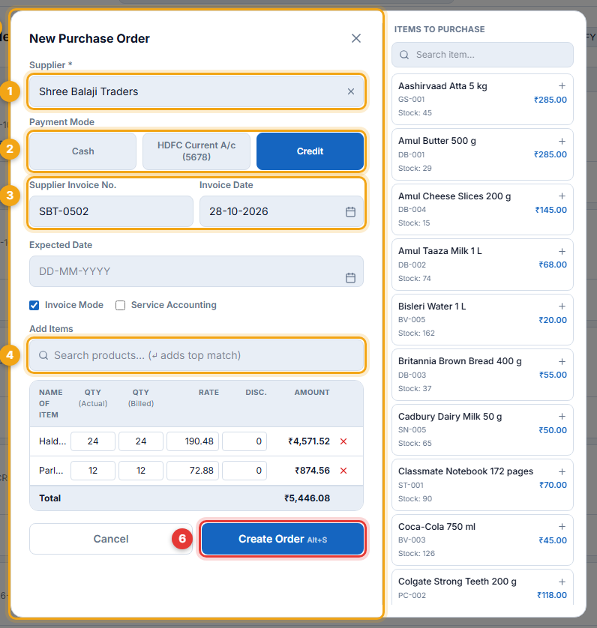Edit billed qty 12 in Parl... row
The width and height of the screenshot is (597, 628).
pos(141,471)
